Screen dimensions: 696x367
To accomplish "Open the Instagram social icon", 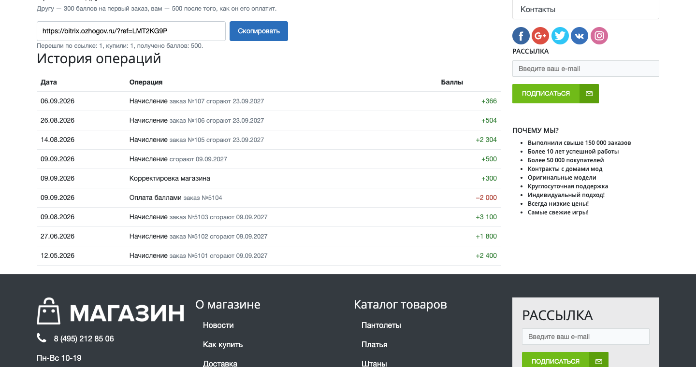I will pos(599,36).
